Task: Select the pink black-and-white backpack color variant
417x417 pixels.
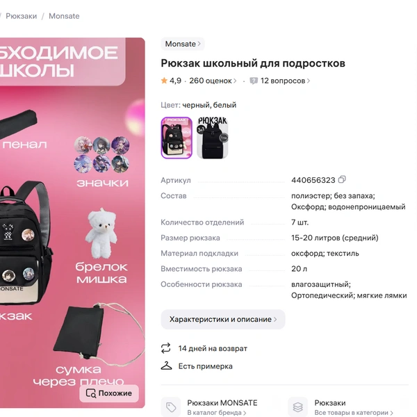Action: point(177,138)
